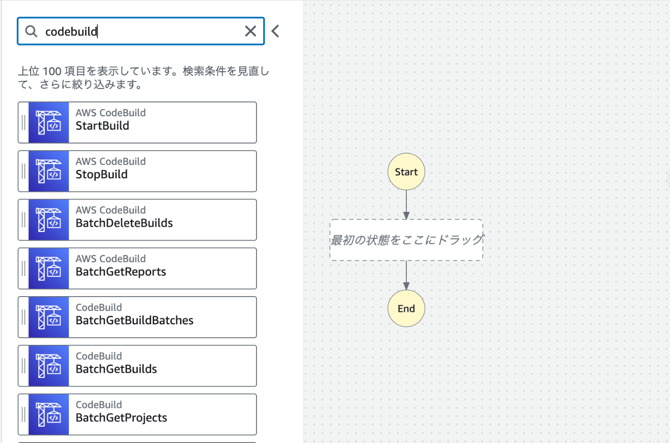Click the BatchGetReports CodeBuild icon

(49, 268)
